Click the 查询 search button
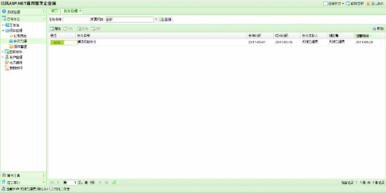This screenshot has height=193, width=386. coord(166,19)
